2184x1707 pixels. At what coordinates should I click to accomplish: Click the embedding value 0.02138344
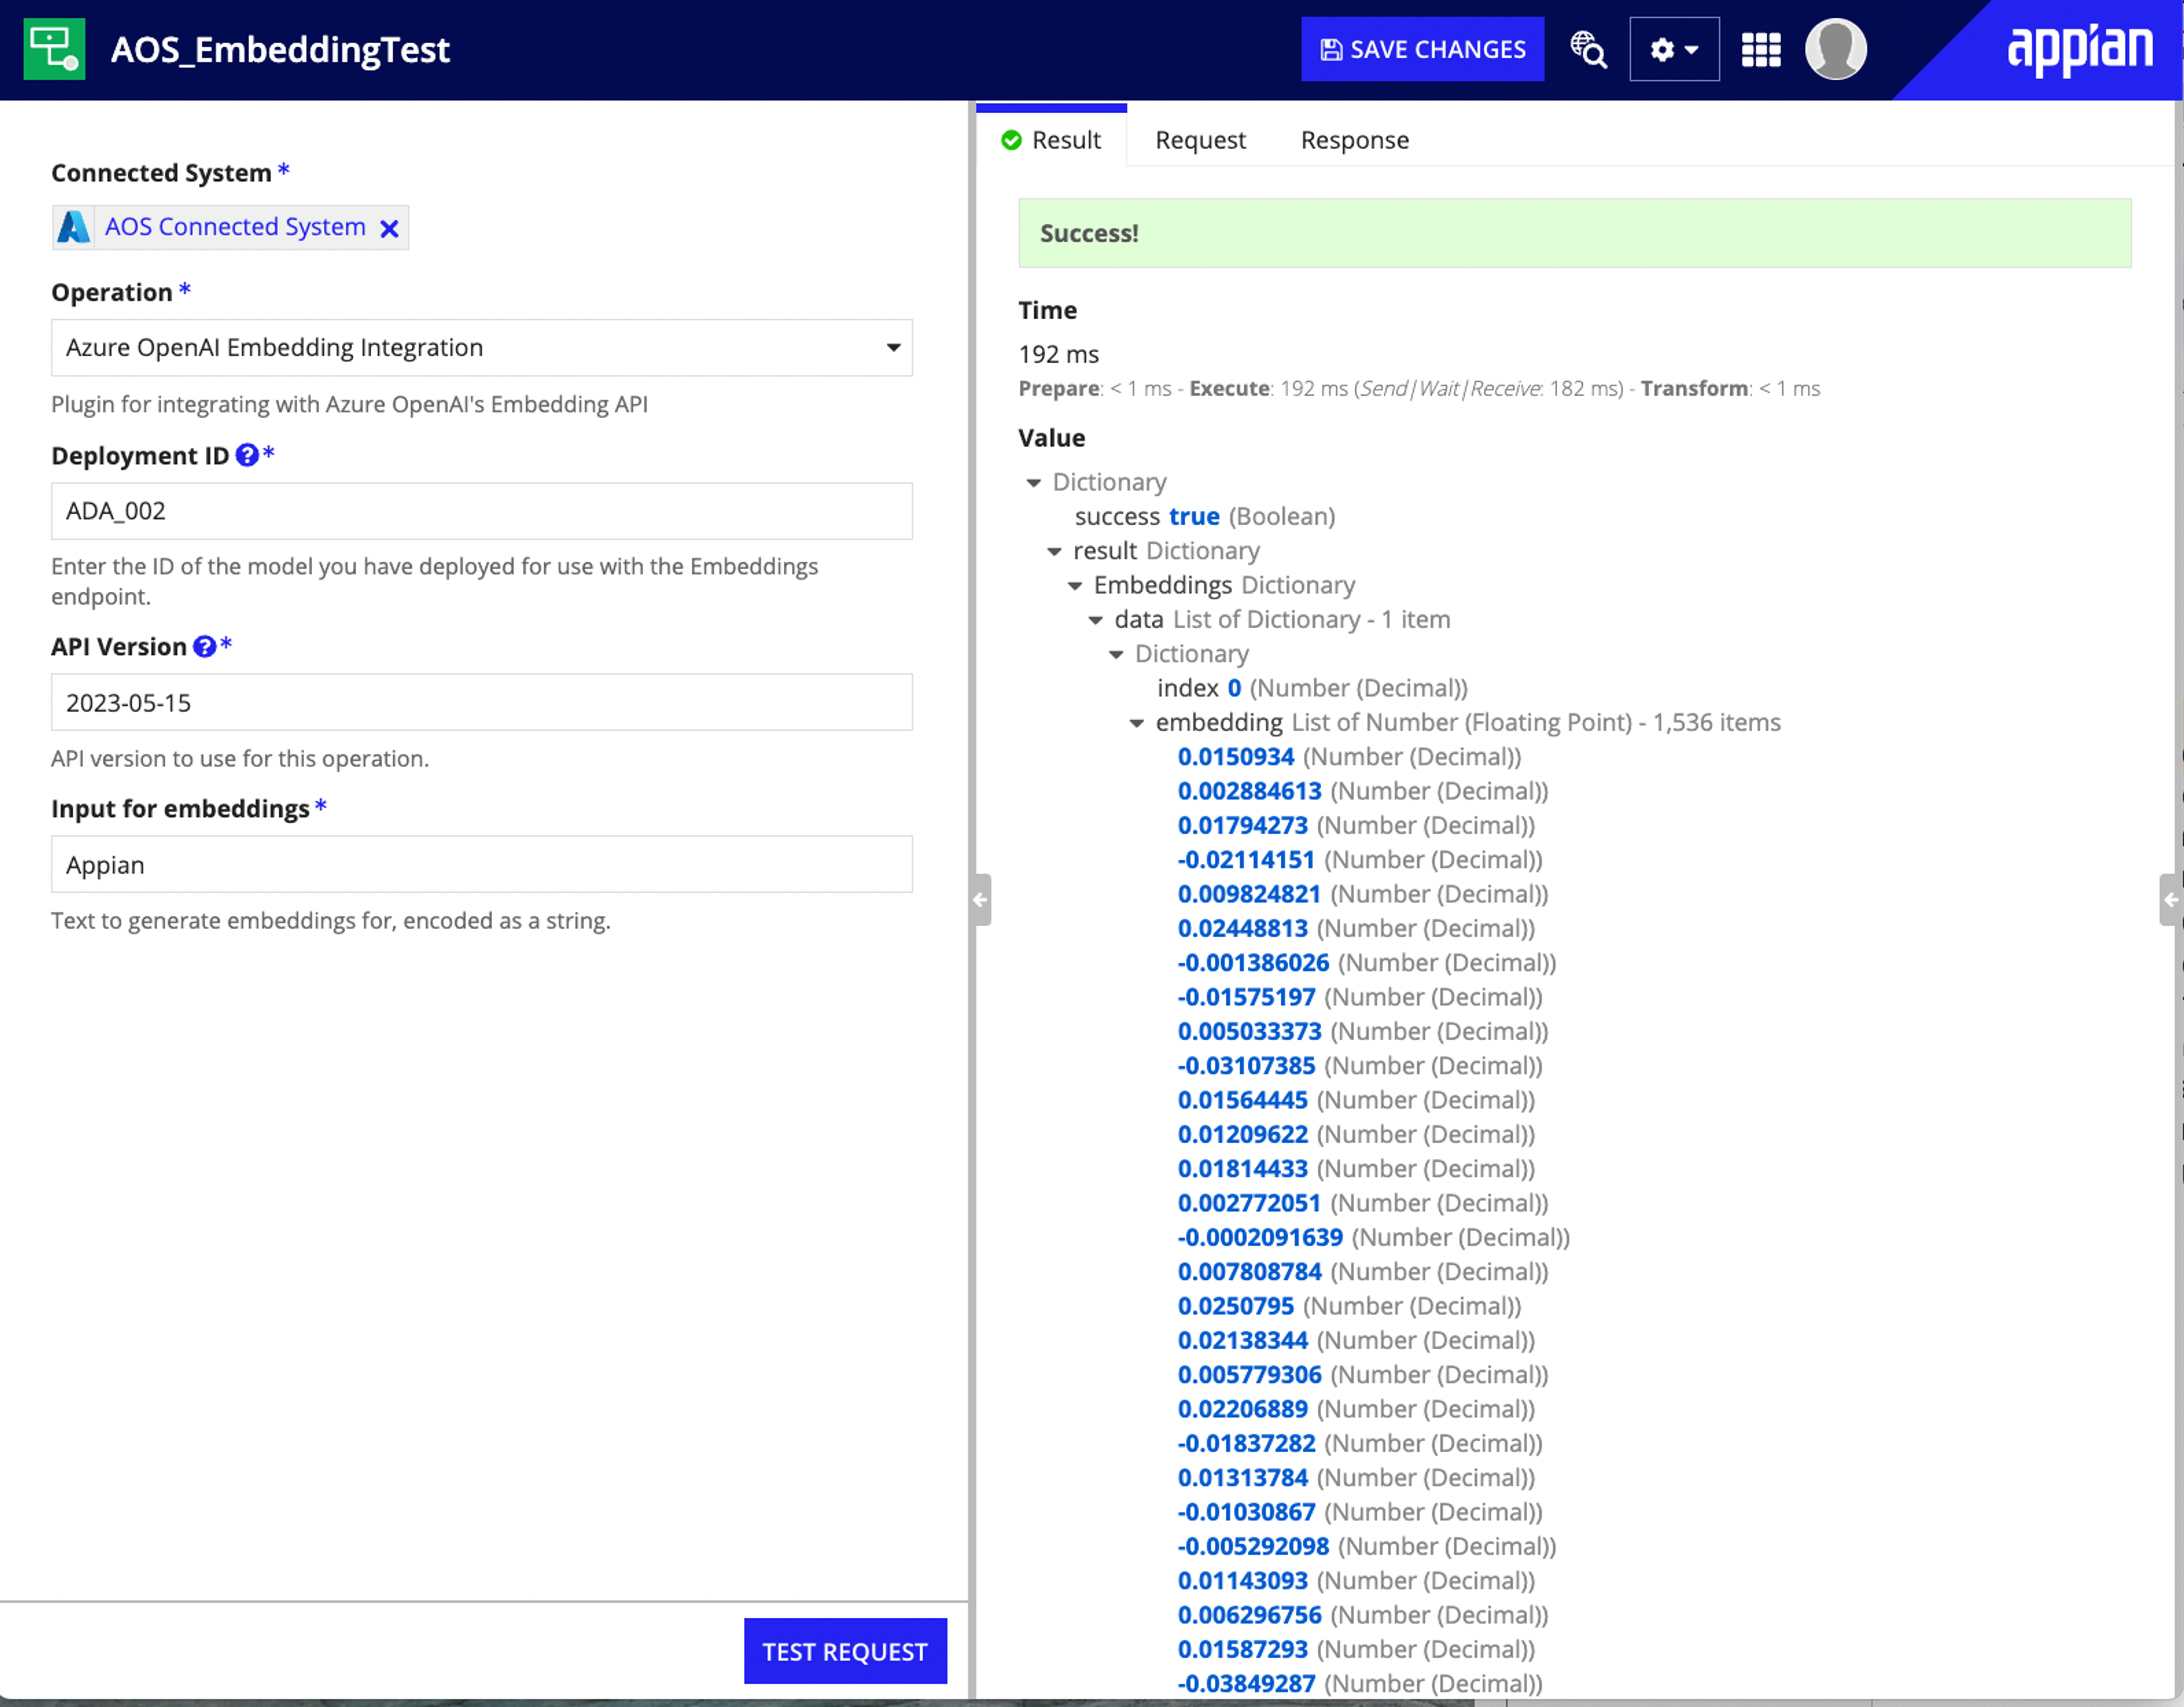pos(1242,1341)
